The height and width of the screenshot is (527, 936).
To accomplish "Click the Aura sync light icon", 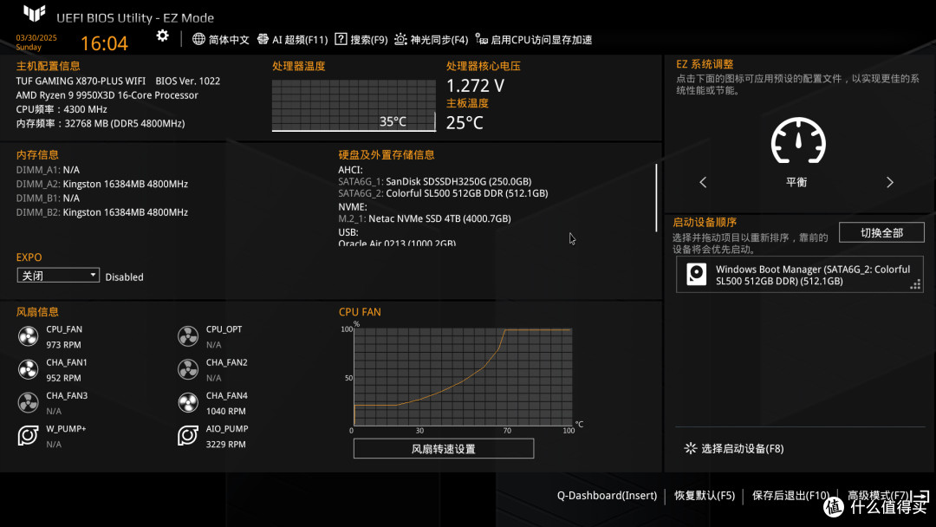I will [400, 39].
